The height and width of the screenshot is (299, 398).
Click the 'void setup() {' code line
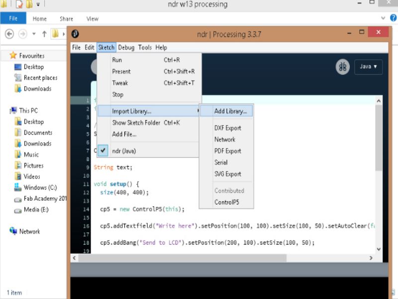(x=116, y=184)
